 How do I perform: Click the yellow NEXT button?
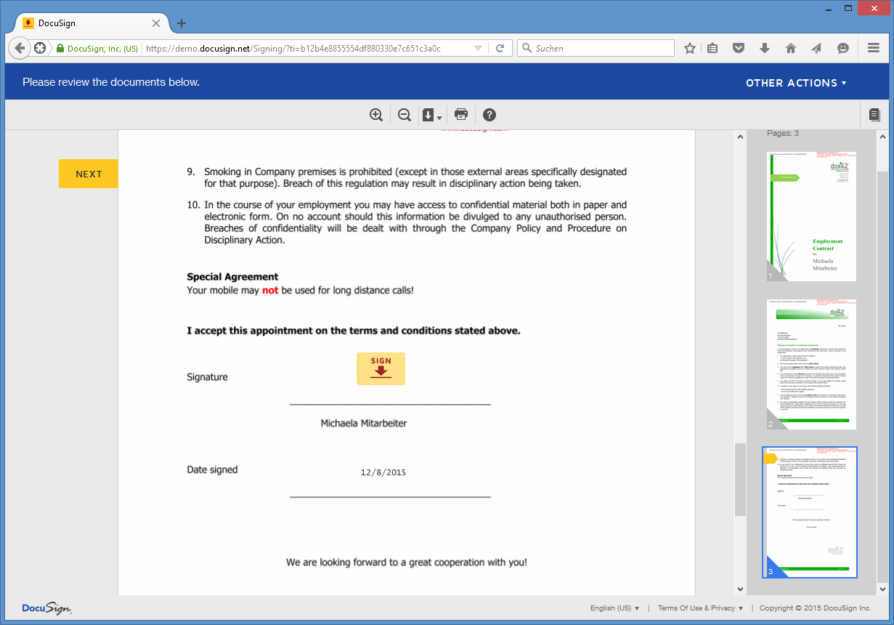pos(89,174)
